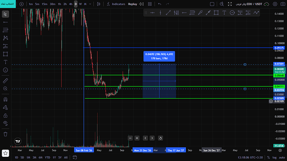Set date range to All
The image size is (287, 161).
point(66,157)
